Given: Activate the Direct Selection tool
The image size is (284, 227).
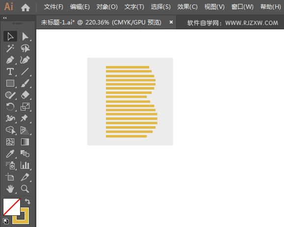Looking at the screenshot, I should 25,37.
